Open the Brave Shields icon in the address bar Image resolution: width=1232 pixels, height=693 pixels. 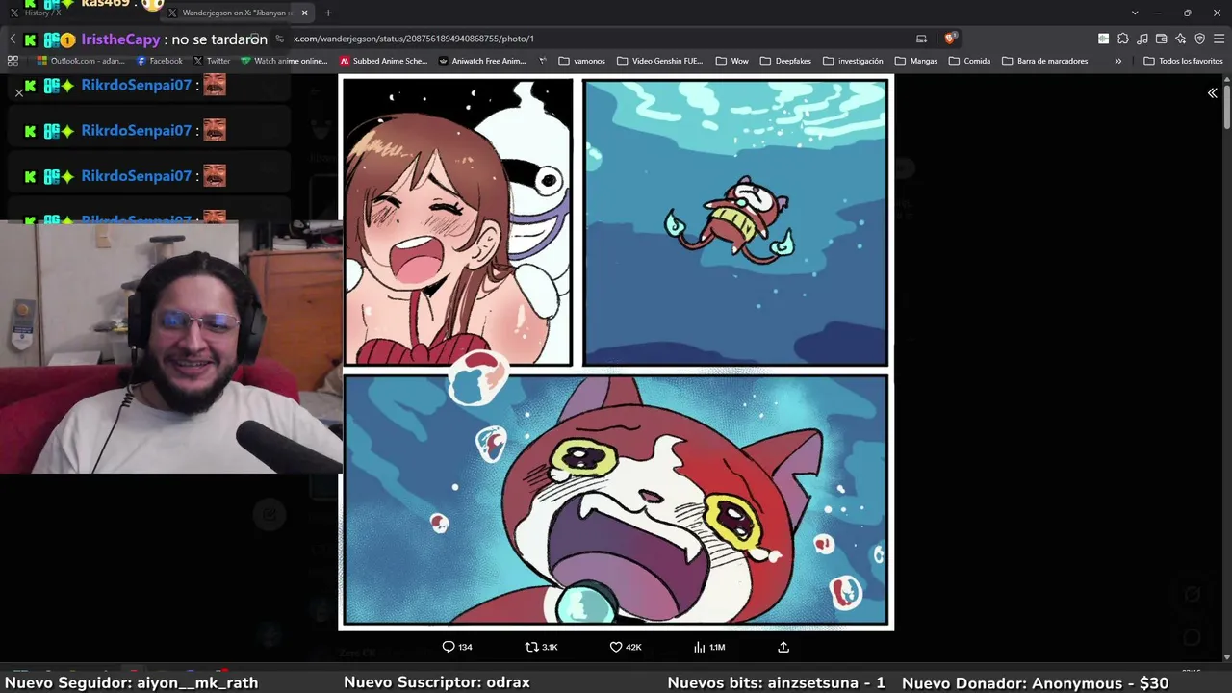950,38
